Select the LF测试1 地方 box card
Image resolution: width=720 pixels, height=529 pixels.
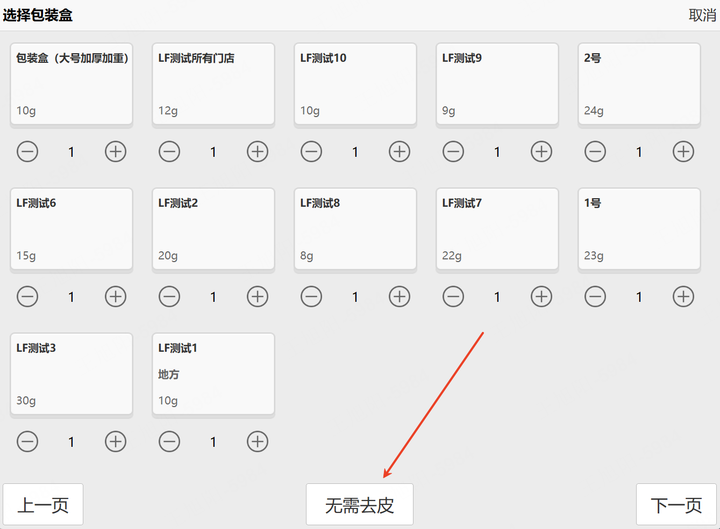point(213,374)
